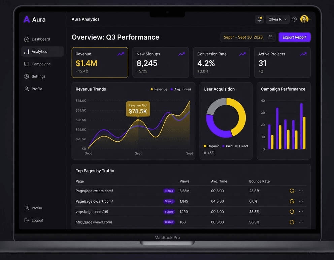This screenshot has width=334, height=260.
Task: Click the Revenue card trend arrow icon
Action: (121, 54)
